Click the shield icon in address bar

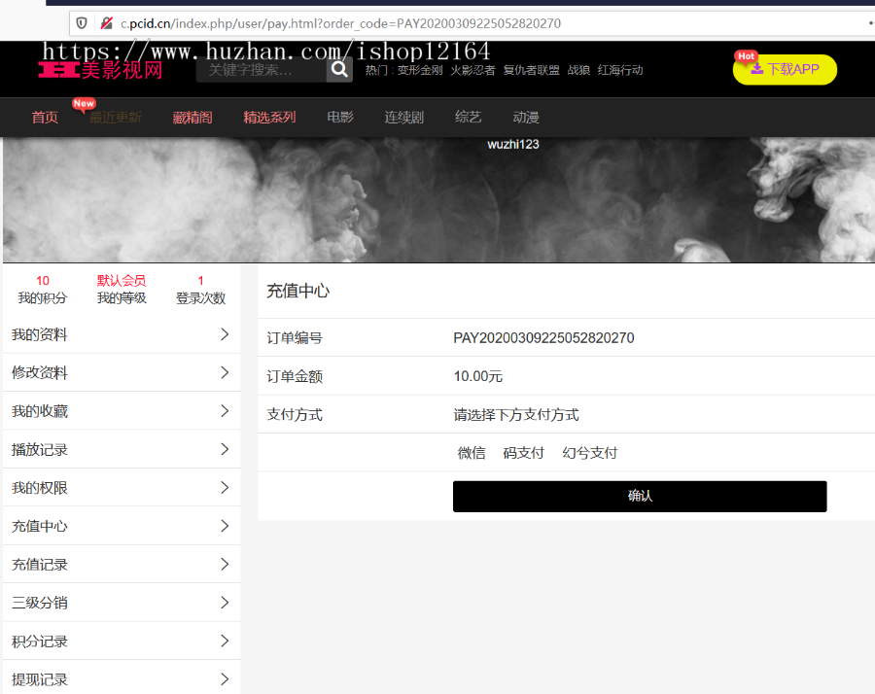pos(82,23)
